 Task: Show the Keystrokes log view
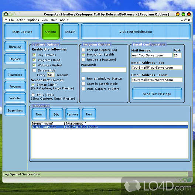point(15,74)
